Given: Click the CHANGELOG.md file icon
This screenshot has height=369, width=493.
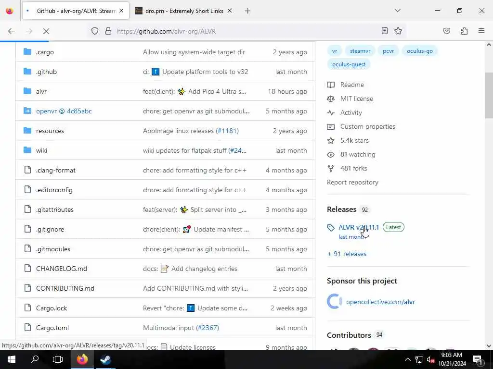Looking at the screenshot, I should pyautogui.click(x=27, y=269).
